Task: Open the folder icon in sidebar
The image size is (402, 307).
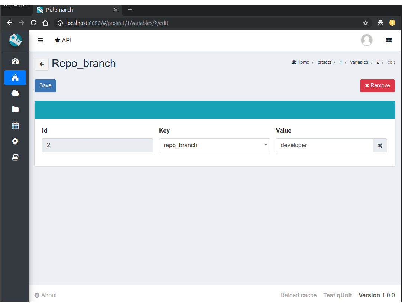Action: 15,109
